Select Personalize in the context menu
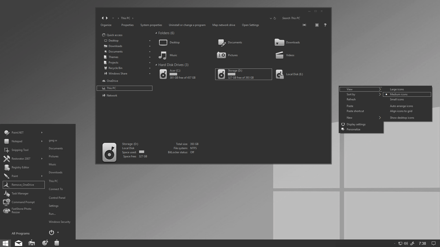This screenshot has width=440, height=247. click(x=353, y=129)
